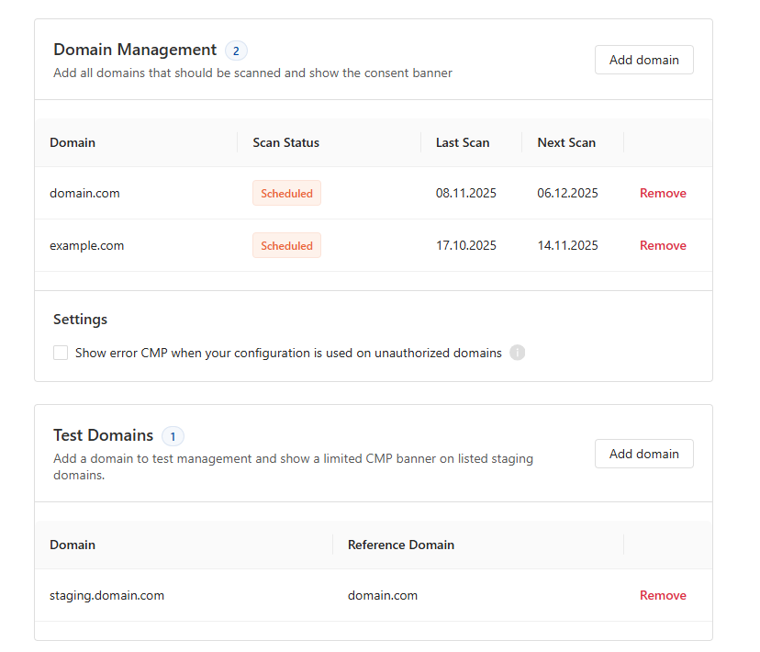This screenshot has height=652, width=760.
Task: Select reference domain cell domain.com
Action: tap(383, 595)
